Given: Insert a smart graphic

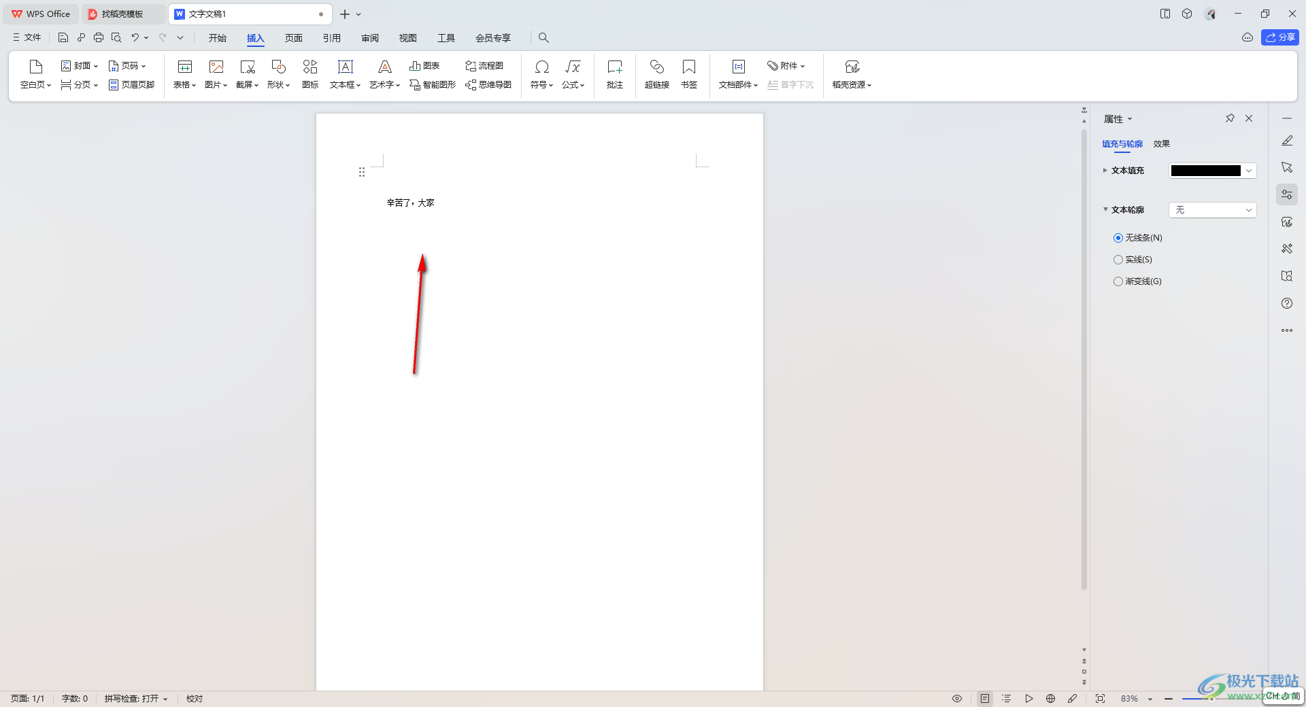Looking at the screenshot, I should 433,85.
